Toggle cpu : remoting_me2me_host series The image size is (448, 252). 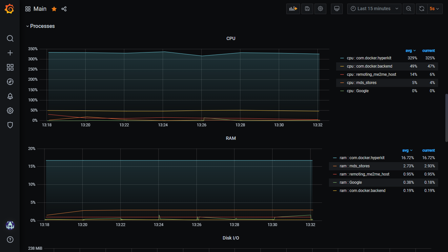(372, 74)
